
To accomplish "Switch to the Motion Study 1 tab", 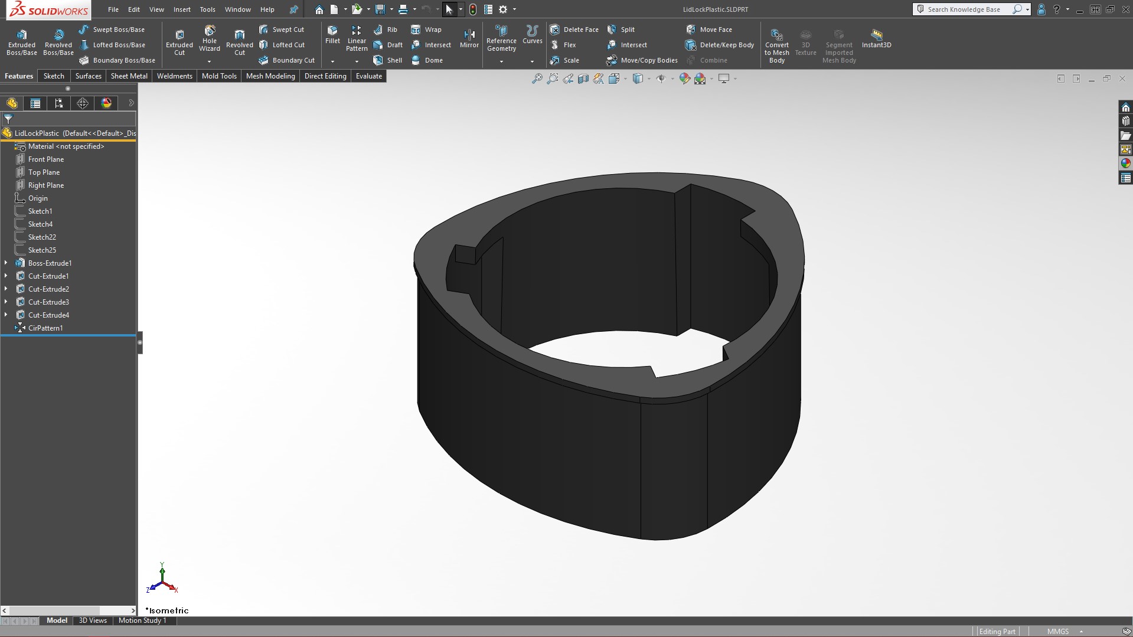I will (x=142, y=620).
